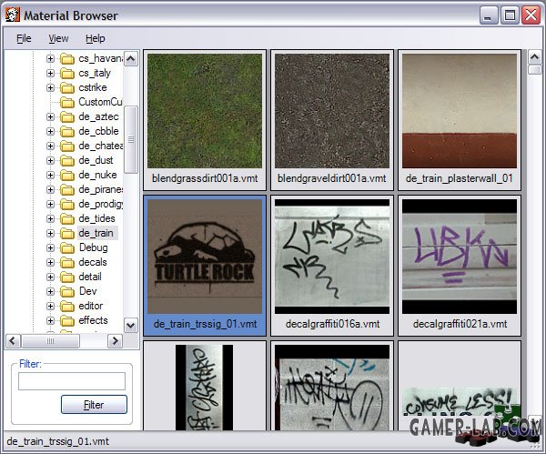Select the blendgrassdirt001a.vmt thumbnail
Viewport: 546px width, 454px height.
pyautogui.click(x=205, y=111)
